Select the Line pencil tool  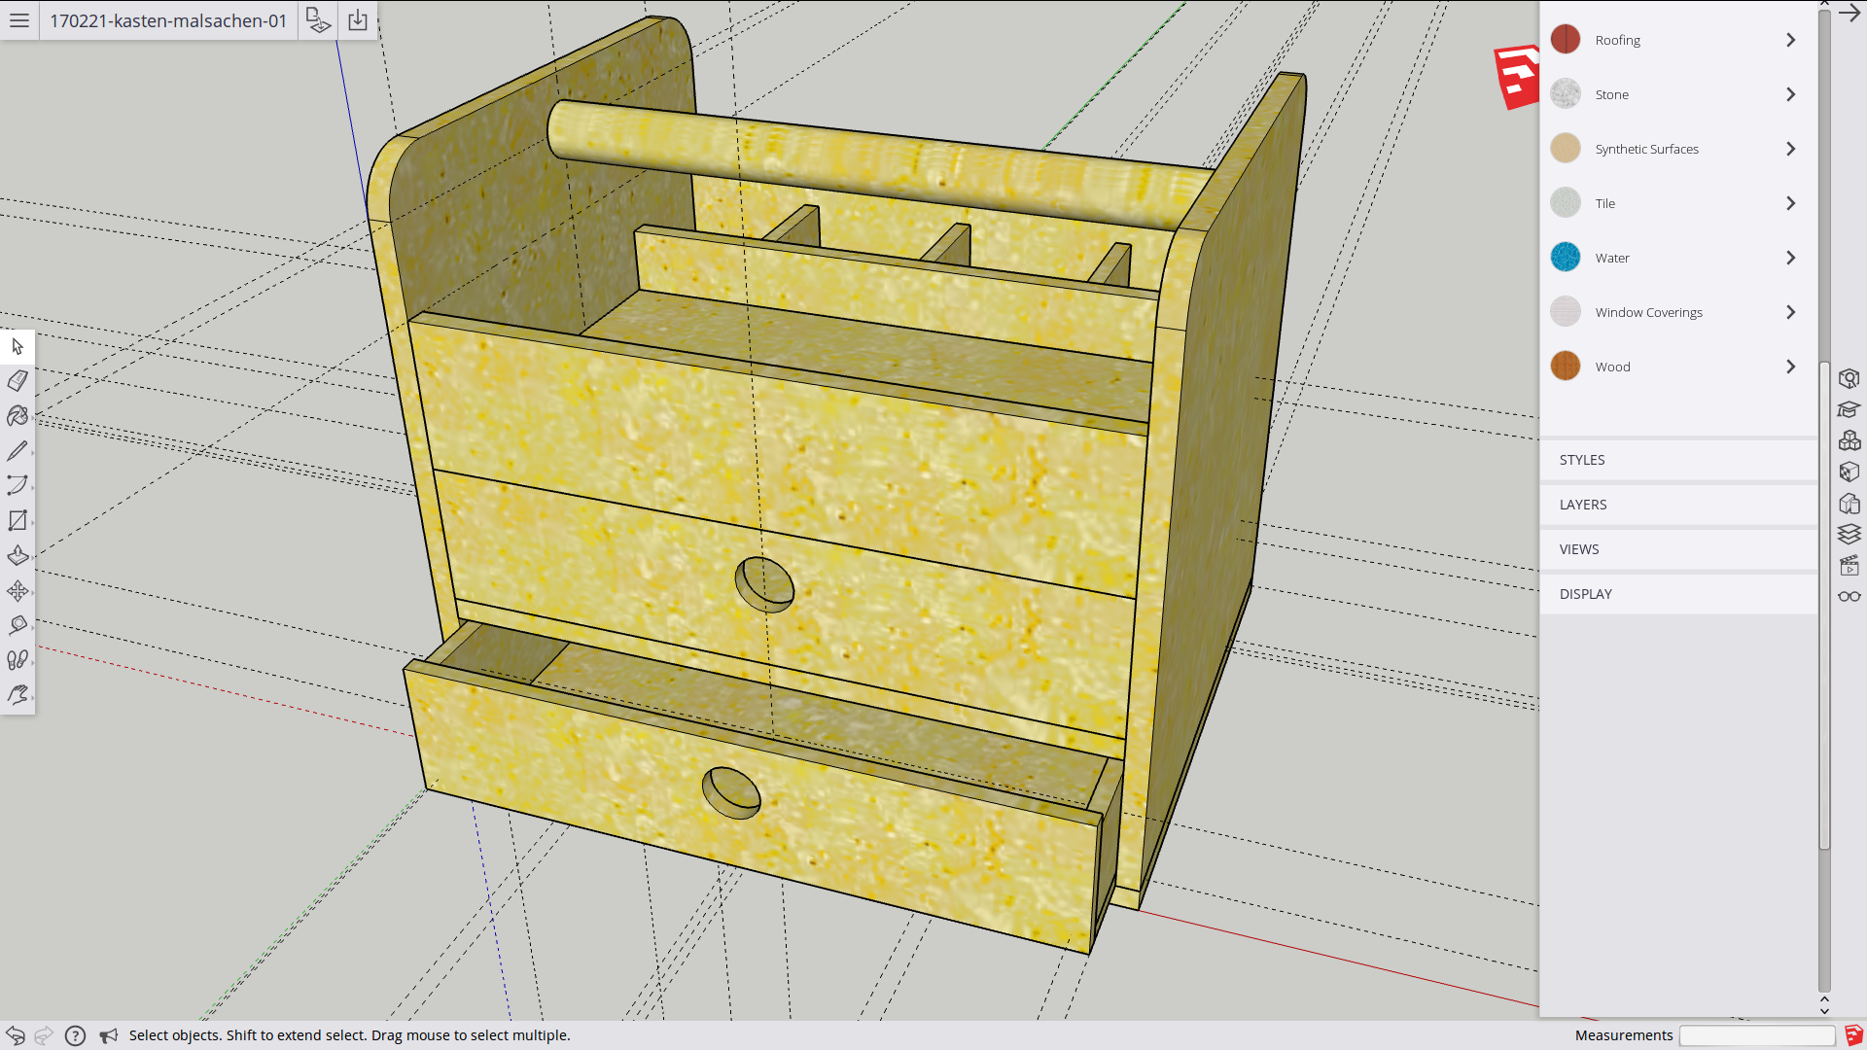18,451
